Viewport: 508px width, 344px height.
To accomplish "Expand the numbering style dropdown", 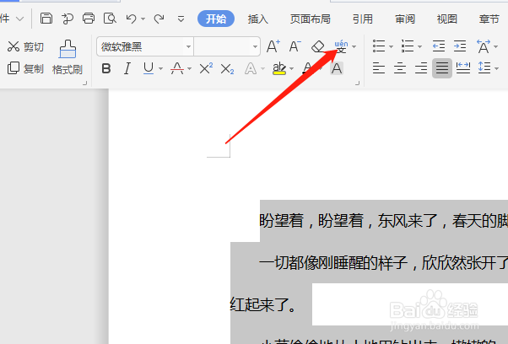I will click(420, 47).
